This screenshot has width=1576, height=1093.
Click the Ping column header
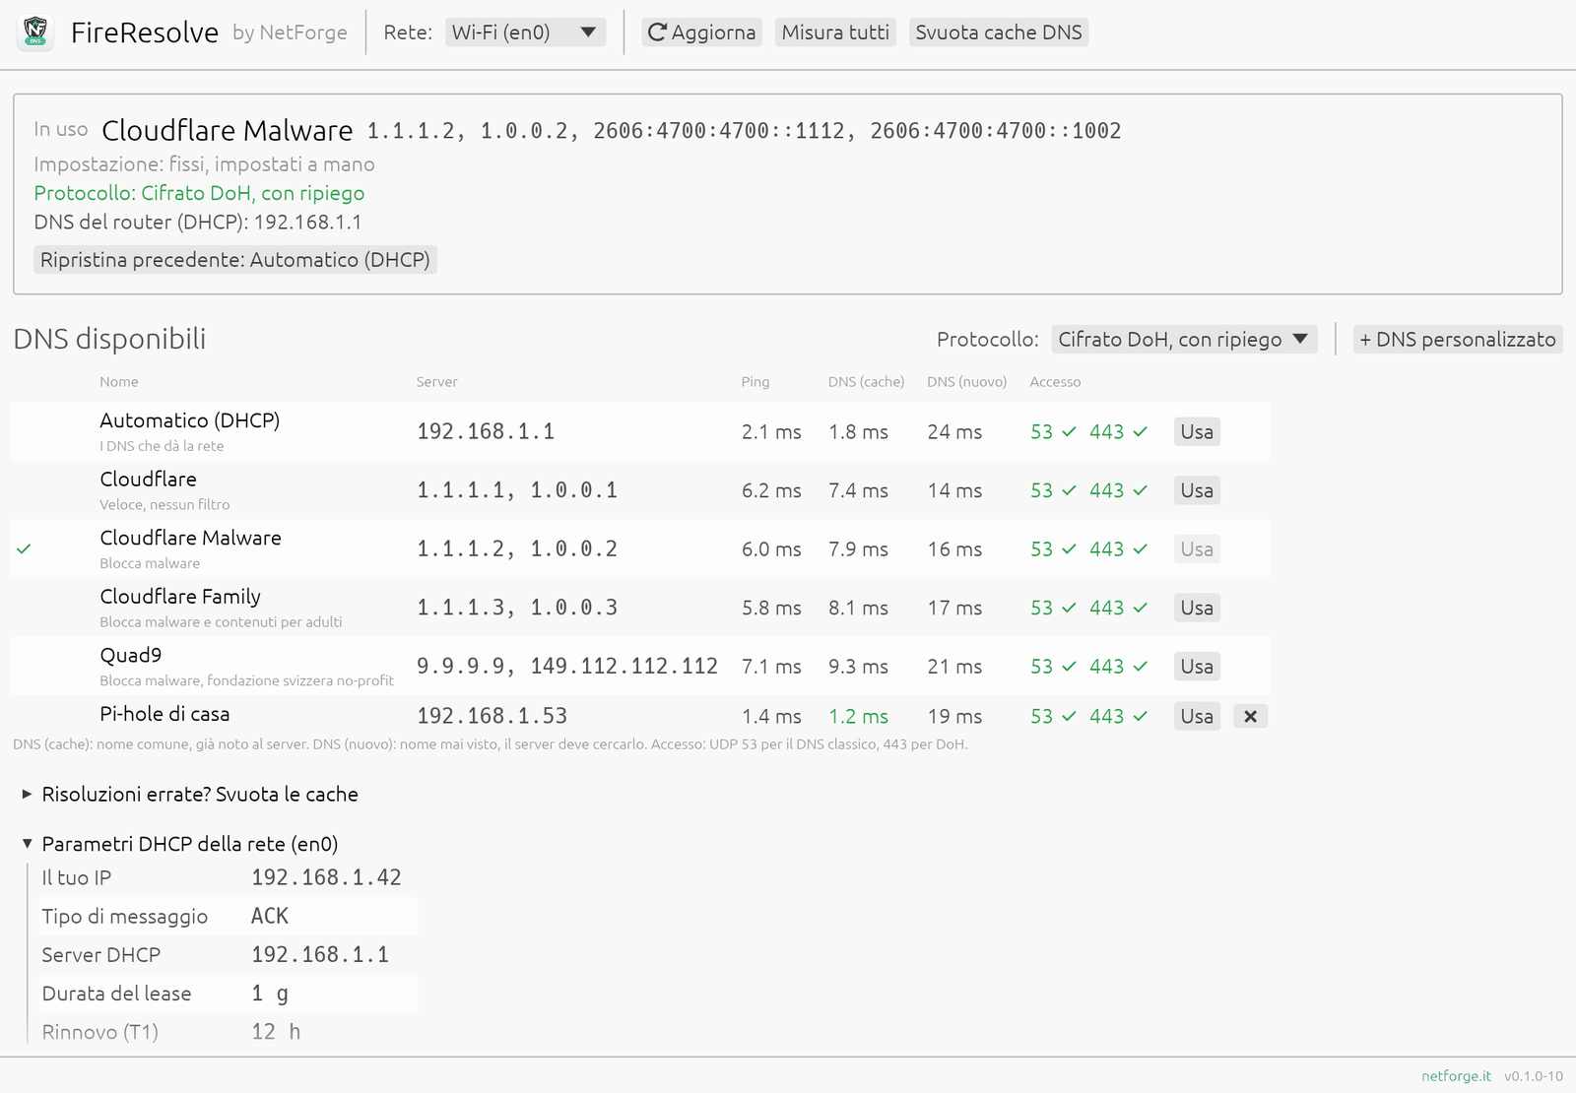pyautogui.click(x=755, y=382)
